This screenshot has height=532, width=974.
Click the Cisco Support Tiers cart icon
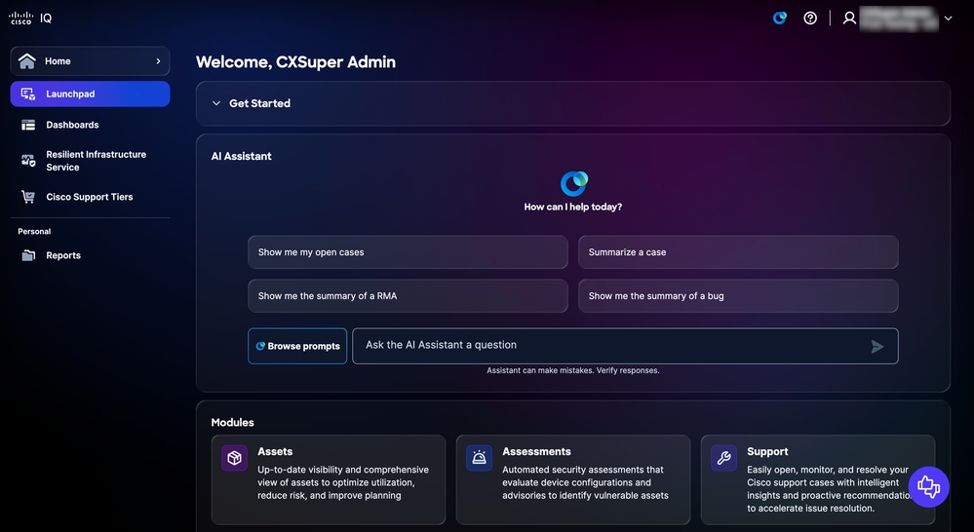[28, 197]
